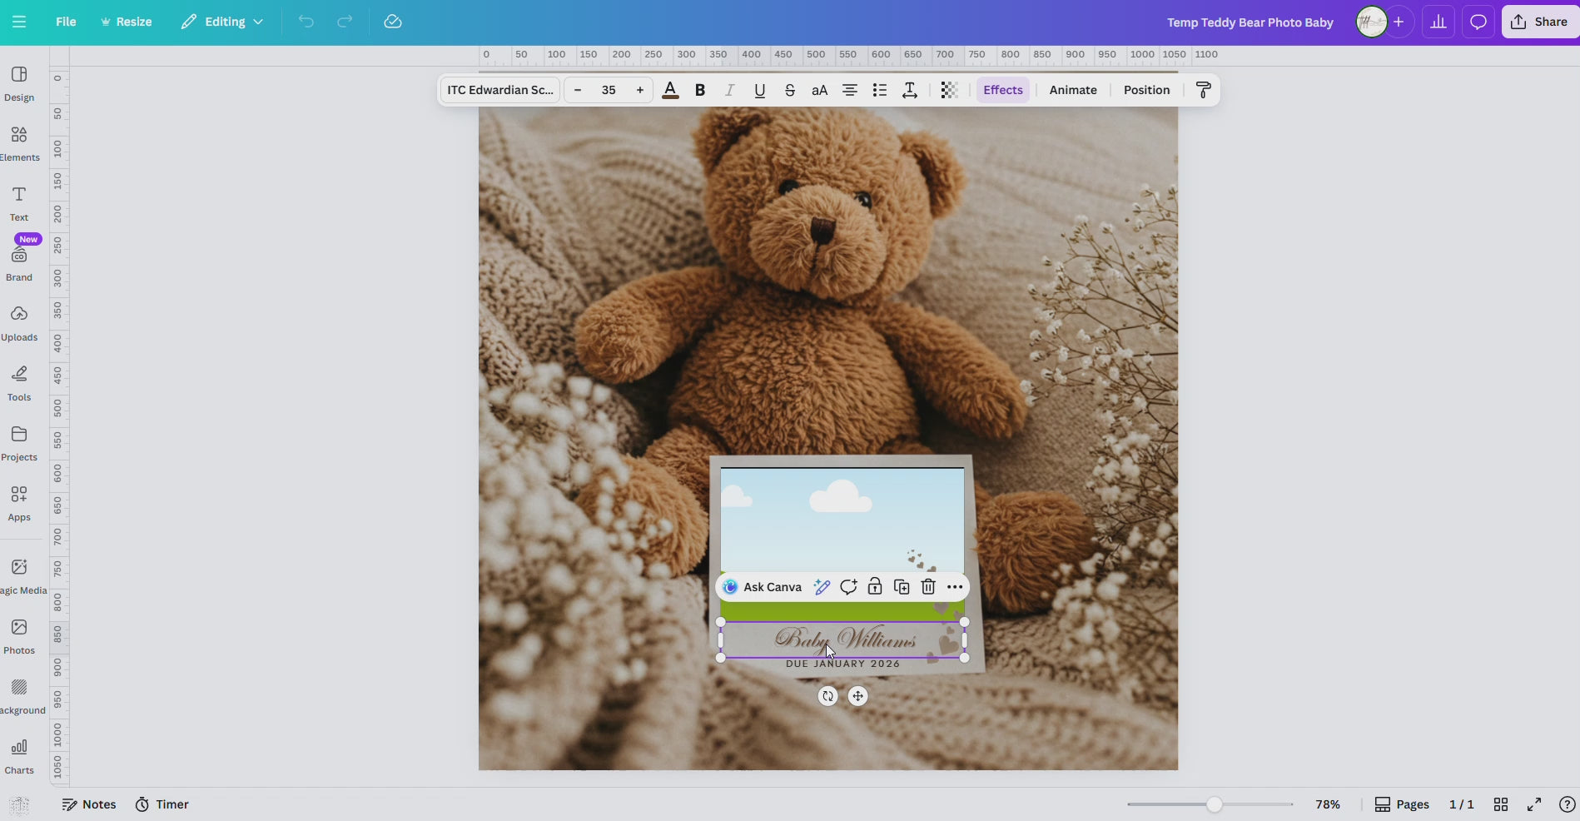
Task: Open the text color picker
Action: pyautogui.click(x=671, y=90)
